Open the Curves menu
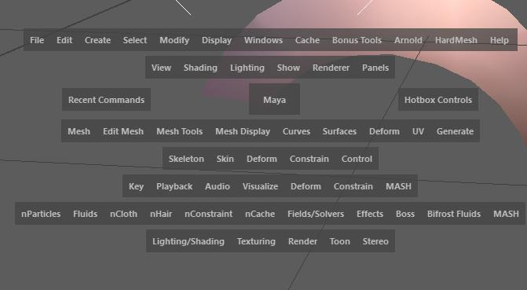This screenshot has width=527, height=290. point(296,131)
